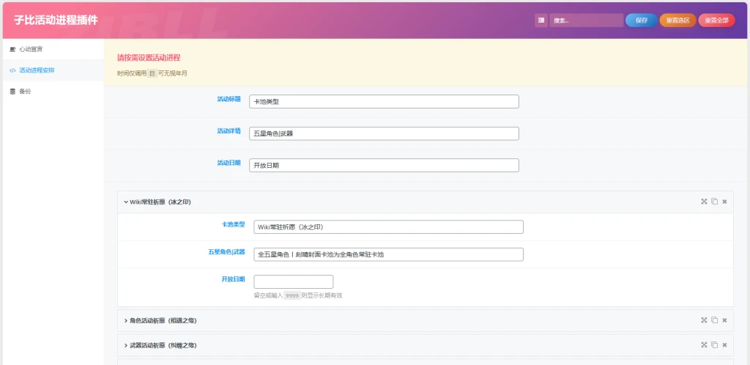
Task: Expand the 武器活动祈愿 (纠缠之缘) section
Action: point(163,344)
